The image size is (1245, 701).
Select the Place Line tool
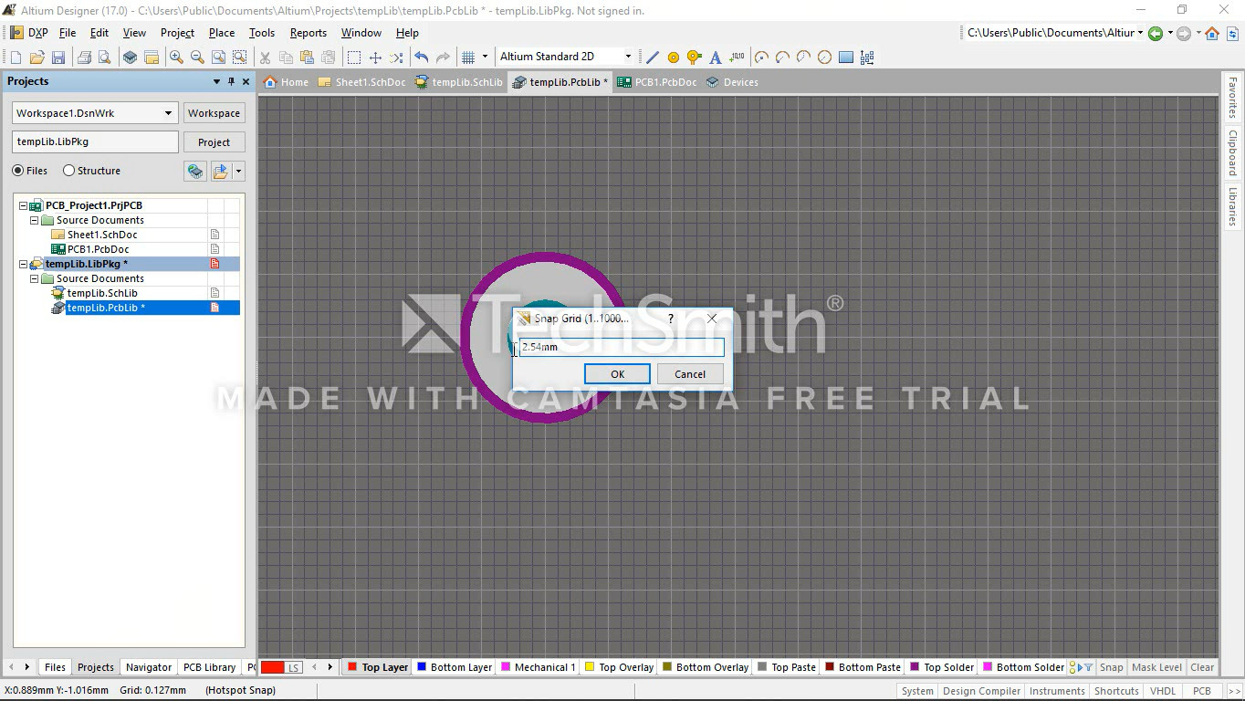coord(653,58)
